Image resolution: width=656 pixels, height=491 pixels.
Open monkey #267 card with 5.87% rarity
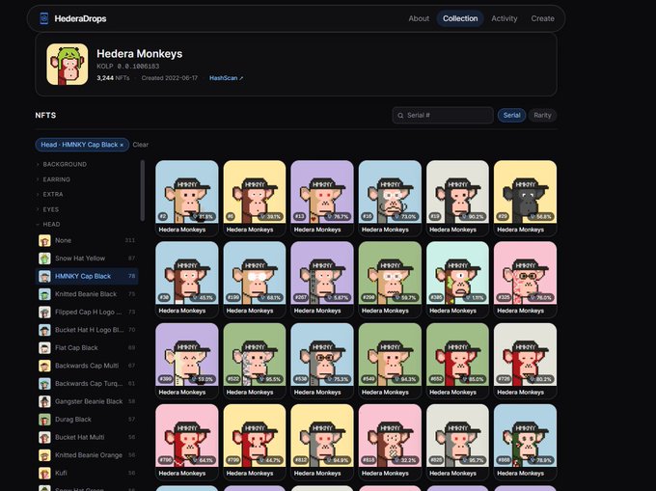[x=322, y=280]
